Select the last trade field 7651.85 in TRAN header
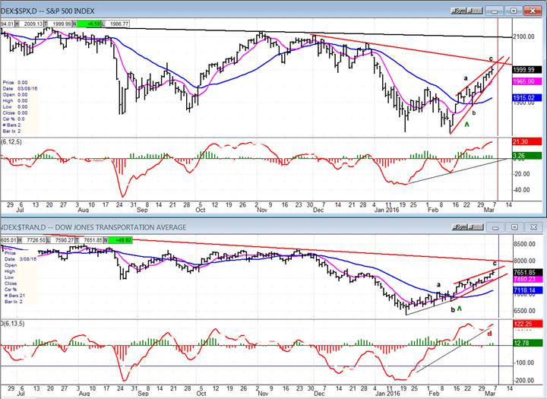Viewport: 547px width, 399px height. click(90, 240)
